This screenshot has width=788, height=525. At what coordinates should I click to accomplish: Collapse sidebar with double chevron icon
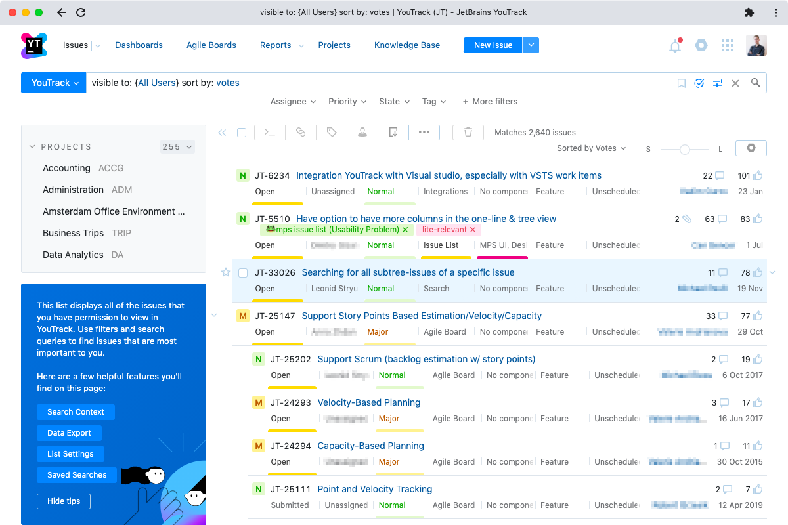pyautogui.click(x=222, y=133)
